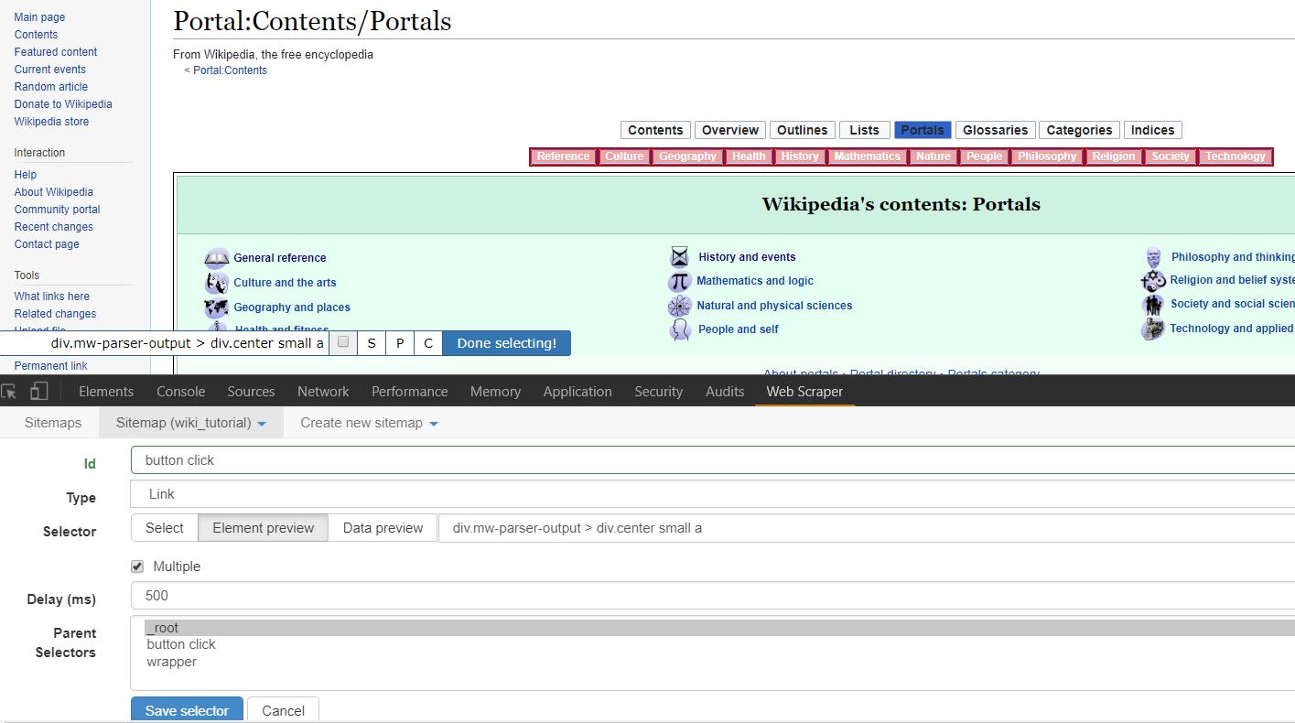
Task: Click the C button in selection toolbar
Action: [x=428, y=343]
